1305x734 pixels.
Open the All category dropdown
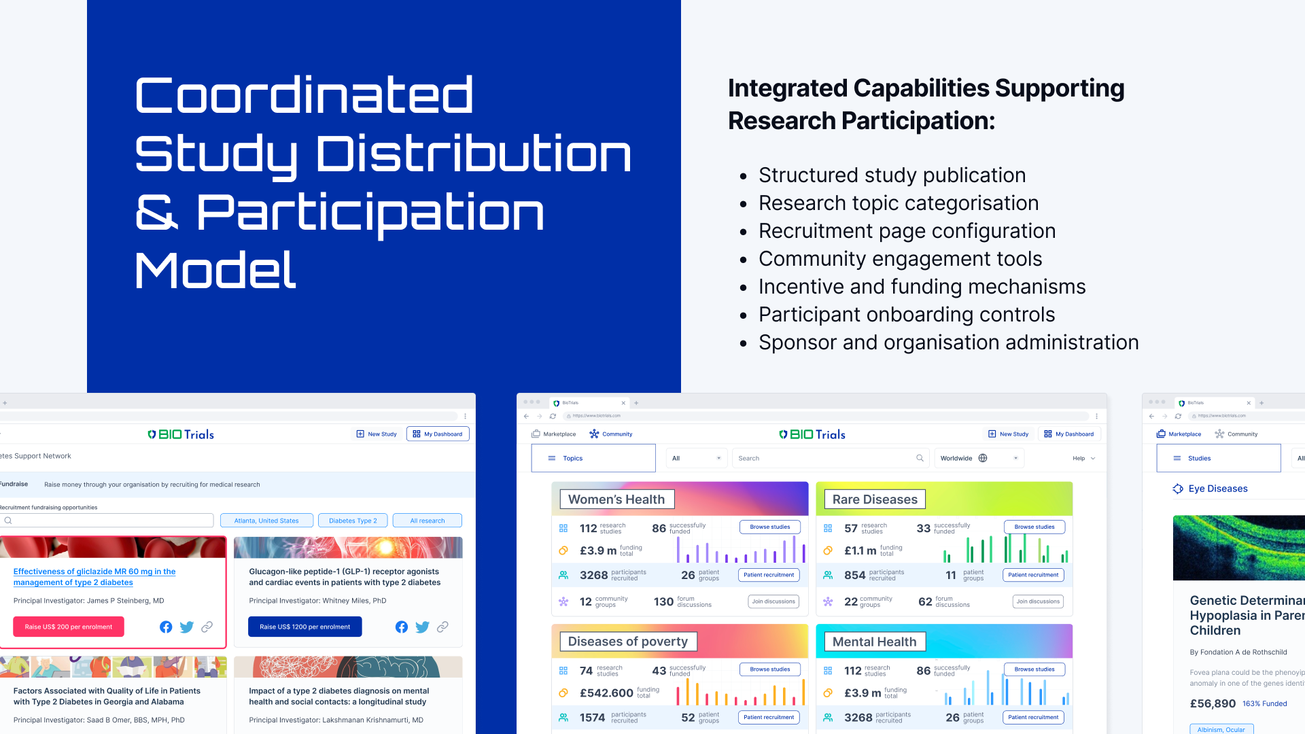click(x=697, y=458)
